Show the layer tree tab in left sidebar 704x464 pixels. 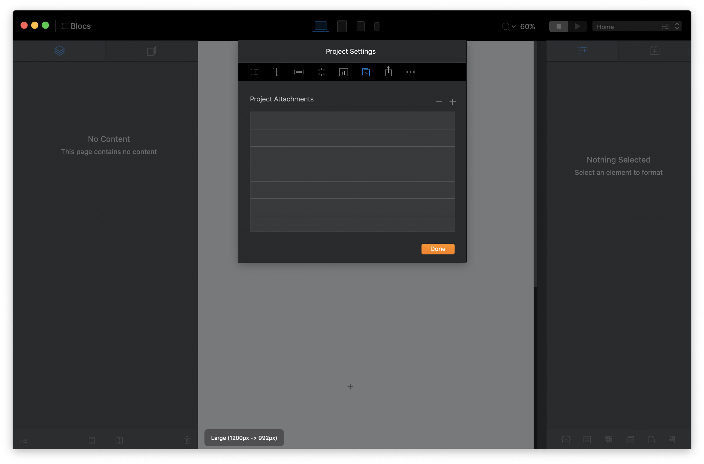tap(59, 51)
